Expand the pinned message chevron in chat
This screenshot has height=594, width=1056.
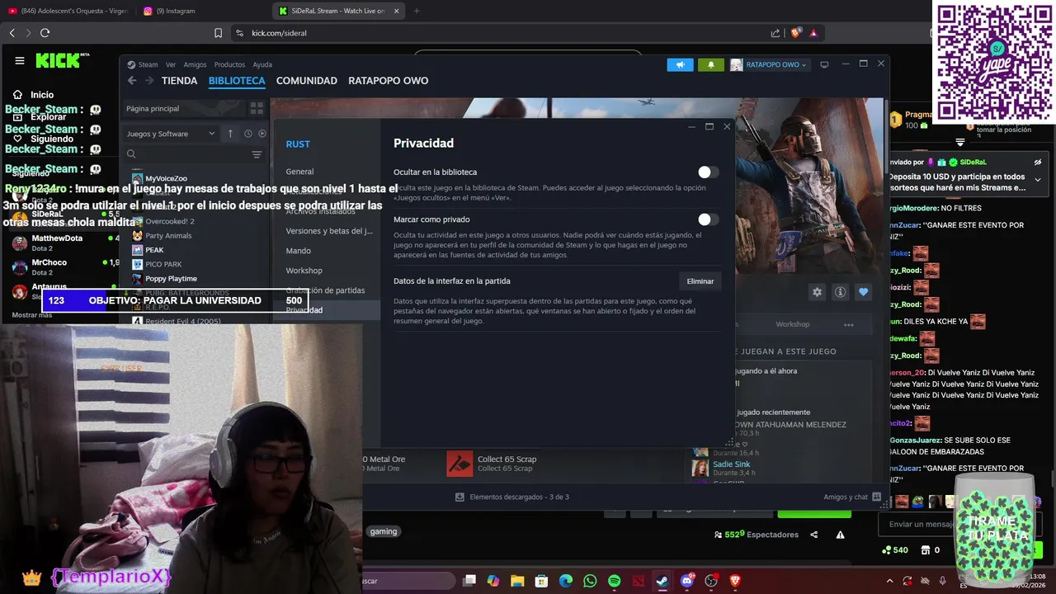point(1038,179)
